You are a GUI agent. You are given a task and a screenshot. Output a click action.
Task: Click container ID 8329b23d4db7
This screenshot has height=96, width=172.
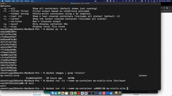coord(8,63)
